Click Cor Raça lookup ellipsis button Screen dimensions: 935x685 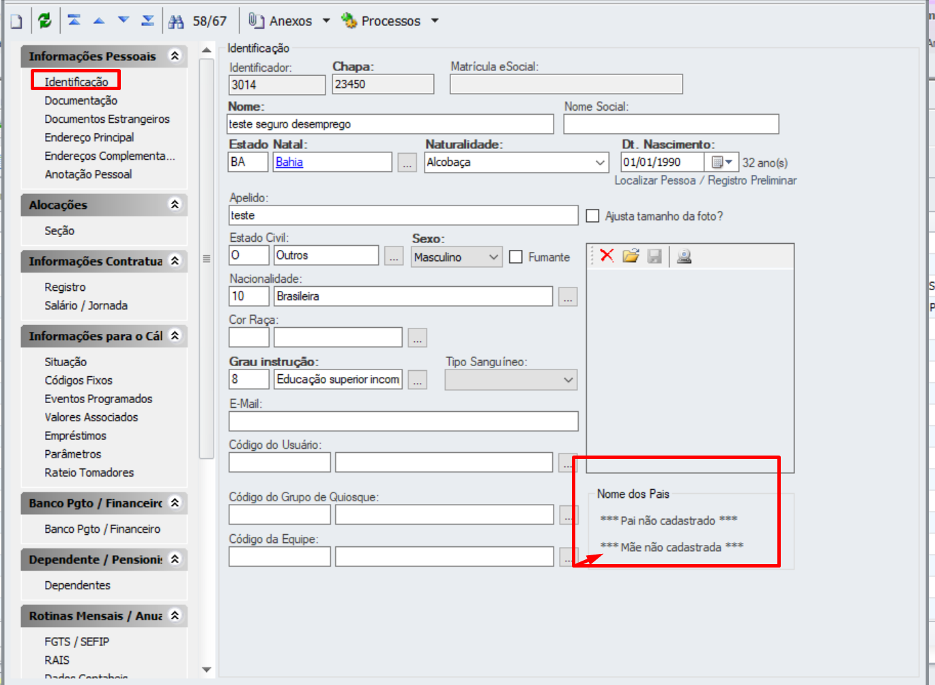point(418,338)
